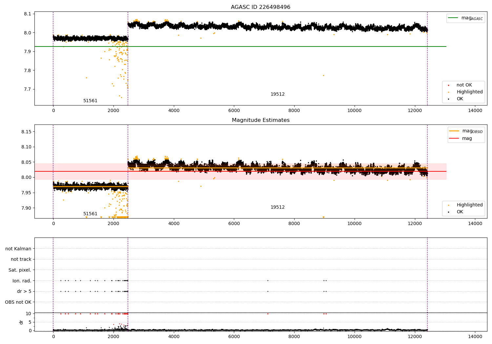Click the 7.8 tick on top plot y-axis
This screenshot has height=344, width=492.
click(x=28, y=70)
